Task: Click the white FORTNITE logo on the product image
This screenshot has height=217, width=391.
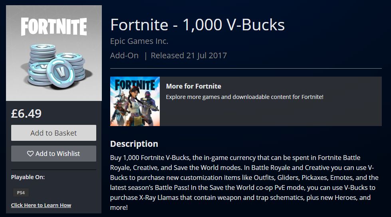Action: click(x=54, y=26)
